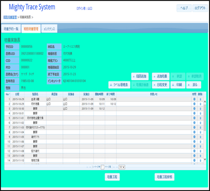Sort the table by the 日程 column header

pyautogui.click(x=17, y=94)
